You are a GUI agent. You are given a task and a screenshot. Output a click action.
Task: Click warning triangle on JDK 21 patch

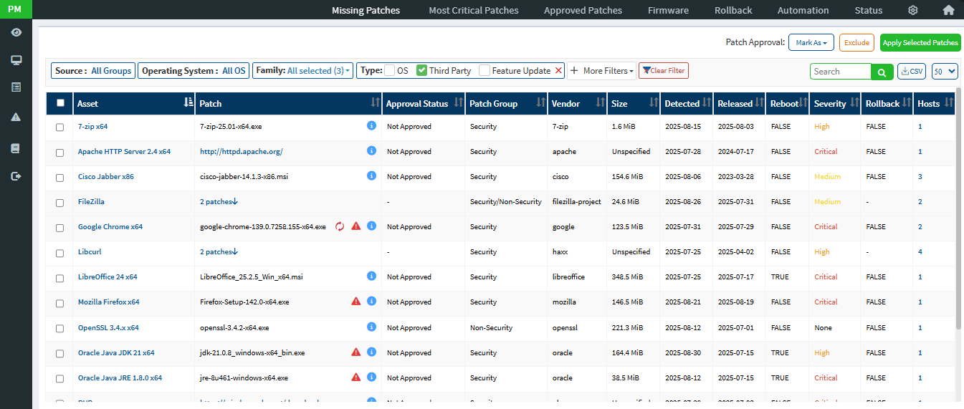(356, 352)
